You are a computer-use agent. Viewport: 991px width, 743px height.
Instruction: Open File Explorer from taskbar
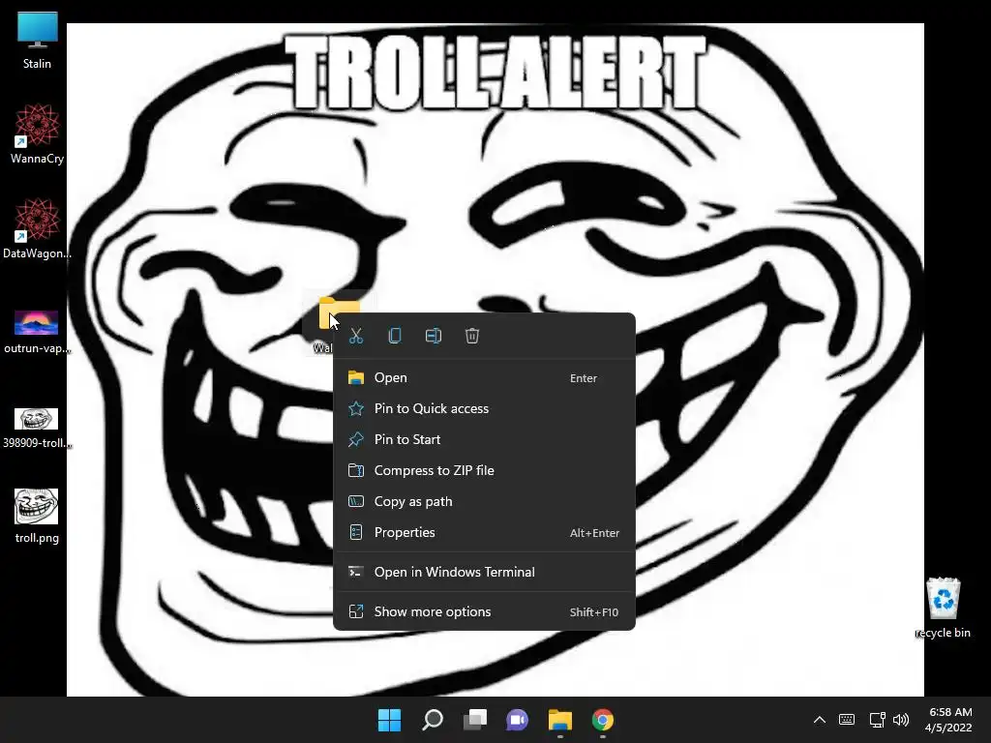point(560,720)
